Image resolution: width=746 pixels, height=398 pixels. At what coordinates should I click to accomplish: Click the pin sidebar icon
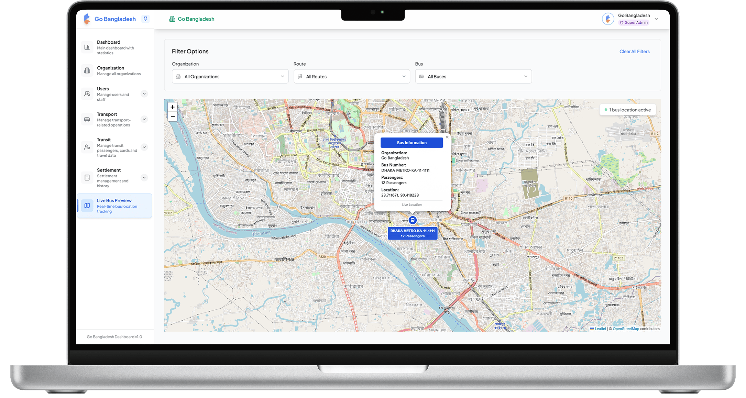pyautogui.click(x=145, y=19)
